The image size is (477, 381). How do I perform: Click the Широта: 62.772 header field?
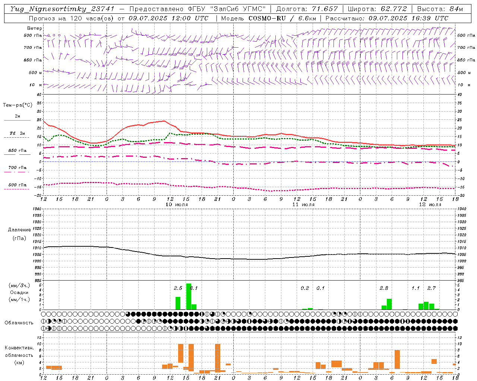point(377,9)
